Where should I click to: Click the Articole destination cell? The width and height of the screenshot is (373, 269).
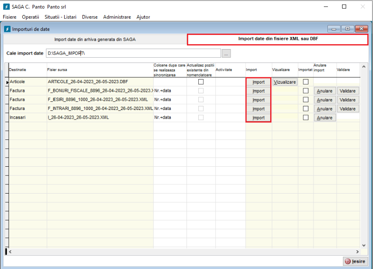28,82
